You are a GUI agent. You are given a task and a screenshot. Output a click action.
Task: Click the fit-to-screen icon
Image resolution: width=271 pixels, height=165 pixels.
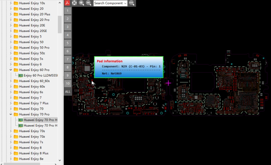pos(74,3)
